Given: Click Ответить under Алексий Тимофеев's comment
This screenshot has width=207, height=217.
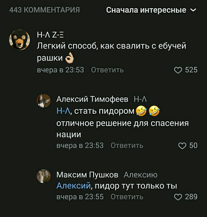Looking at the screenshot, I should [127, 146].
